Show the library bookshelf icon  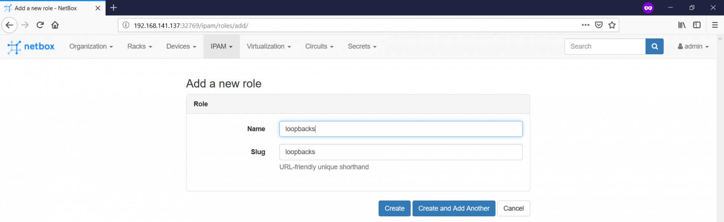point(682,25)
